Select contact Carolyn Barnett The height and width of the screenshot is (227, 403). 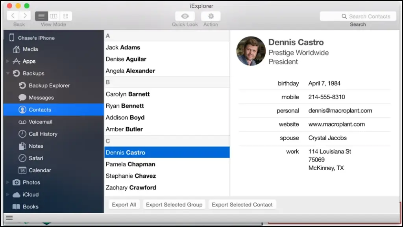167,94
